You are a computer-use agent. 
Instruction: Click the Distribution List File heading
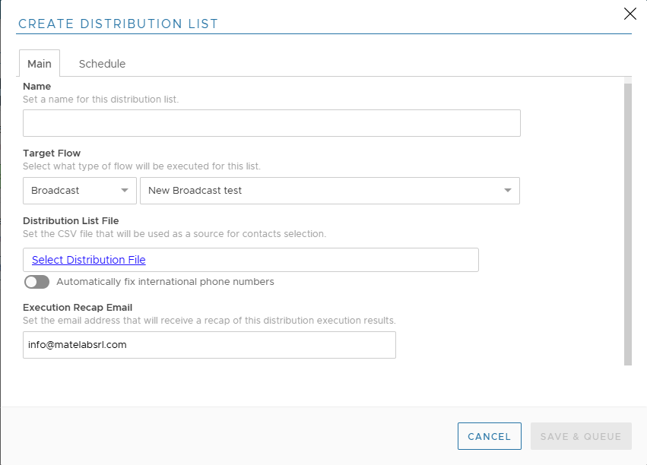coord(71,221)
